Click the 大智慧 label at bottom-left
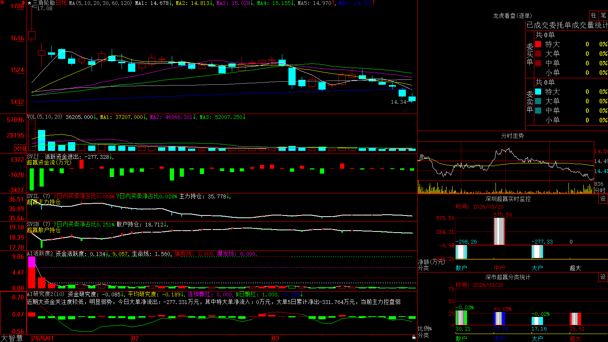Screen dimensions: 608x342 coord(12,338)
